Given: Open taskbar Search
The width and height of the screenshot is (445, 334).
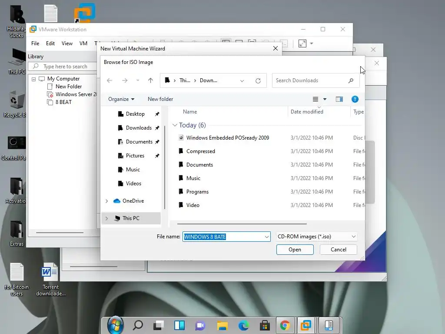Looking at the screenshot, I should pos(138,325).
